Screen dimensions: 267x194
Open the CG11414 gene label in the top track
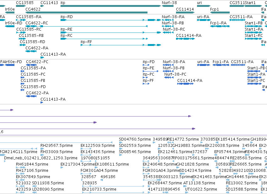[x=185, y=9]
